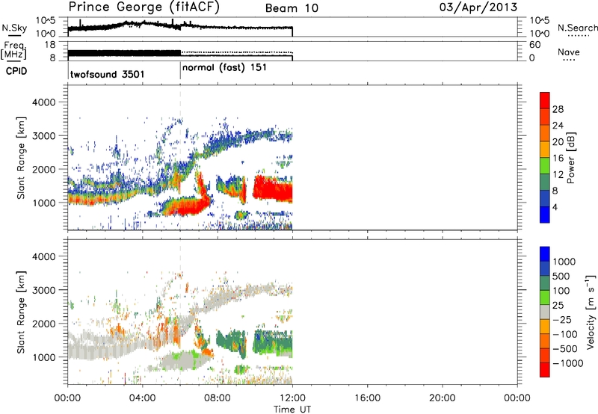This screenshot has width=598, height=414.
Task: Click the velocity panel 'Slant Range [km]' label
Action: click(21, 312)
